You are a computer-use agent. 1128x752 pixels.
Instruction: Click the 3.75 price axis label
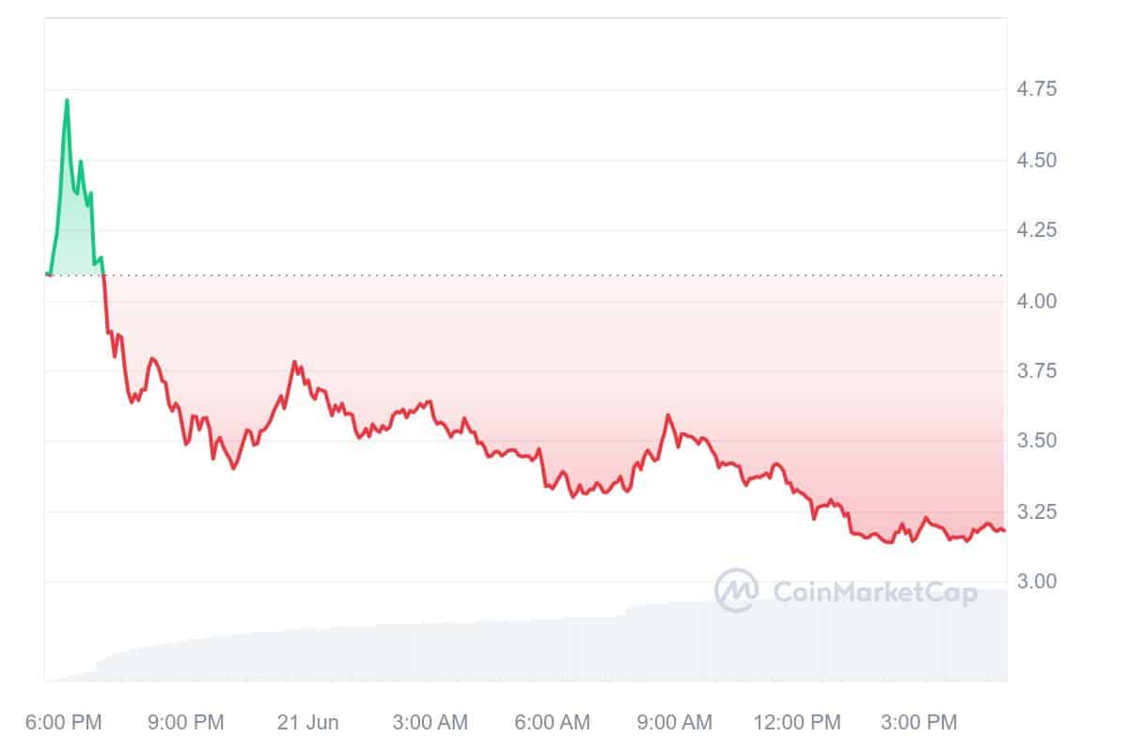click(1035, 371)
